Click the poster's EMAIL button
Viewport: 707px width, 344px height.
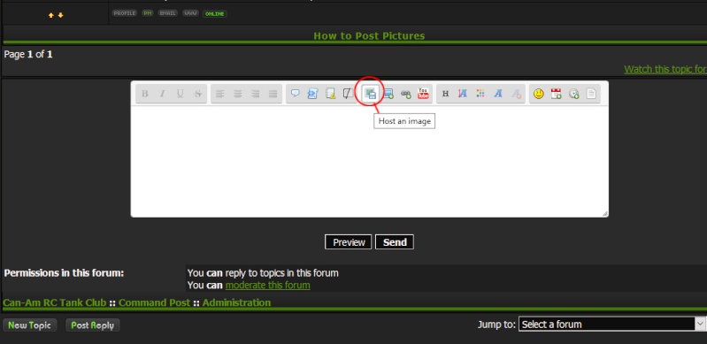(x=168, y=13)
